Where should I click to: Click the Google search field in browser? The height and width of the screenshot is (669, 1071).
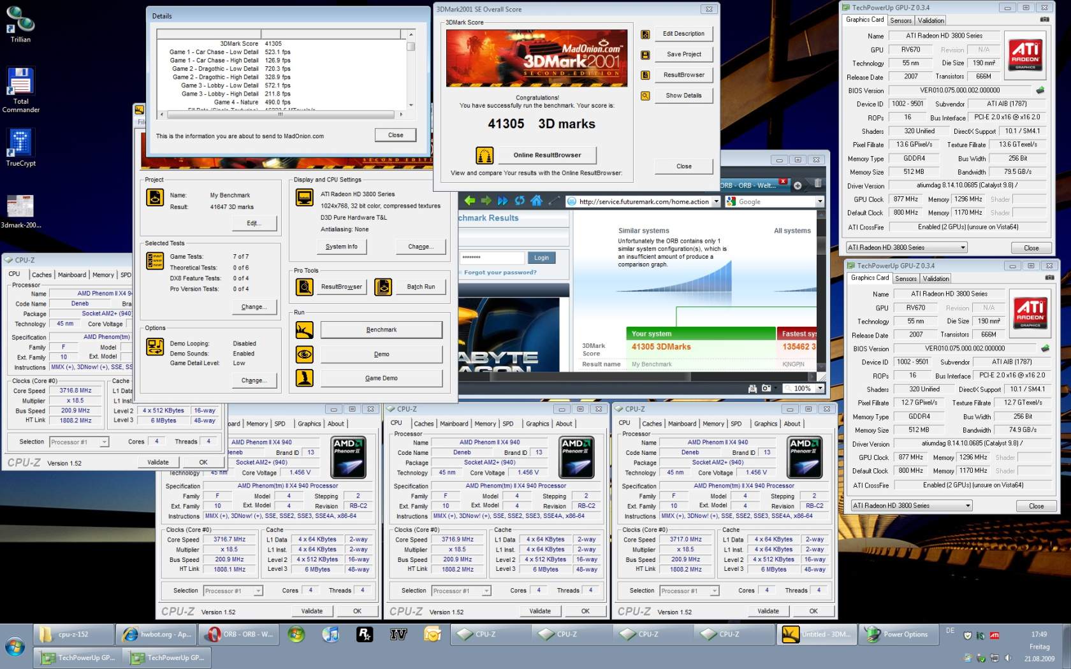click(x=775, y=201)
